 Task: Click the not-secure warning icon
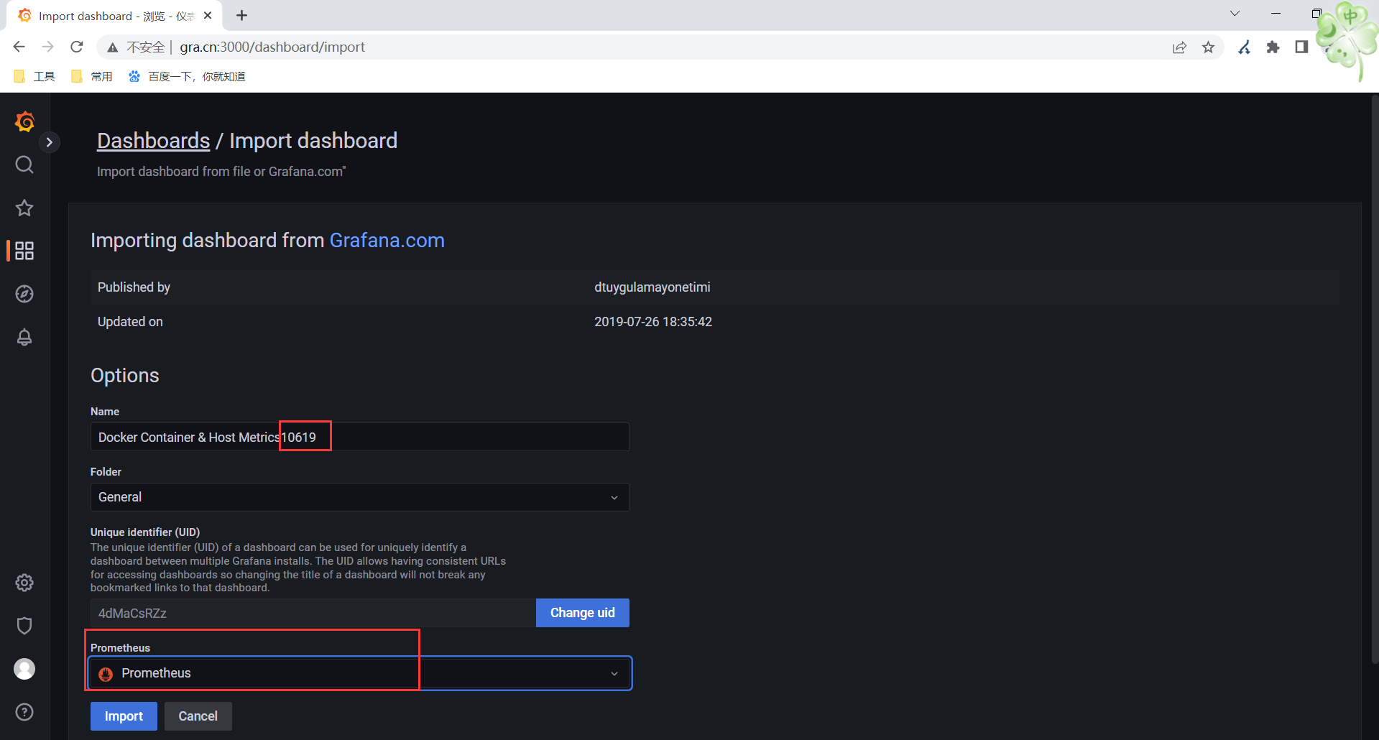tap(112, 47)
